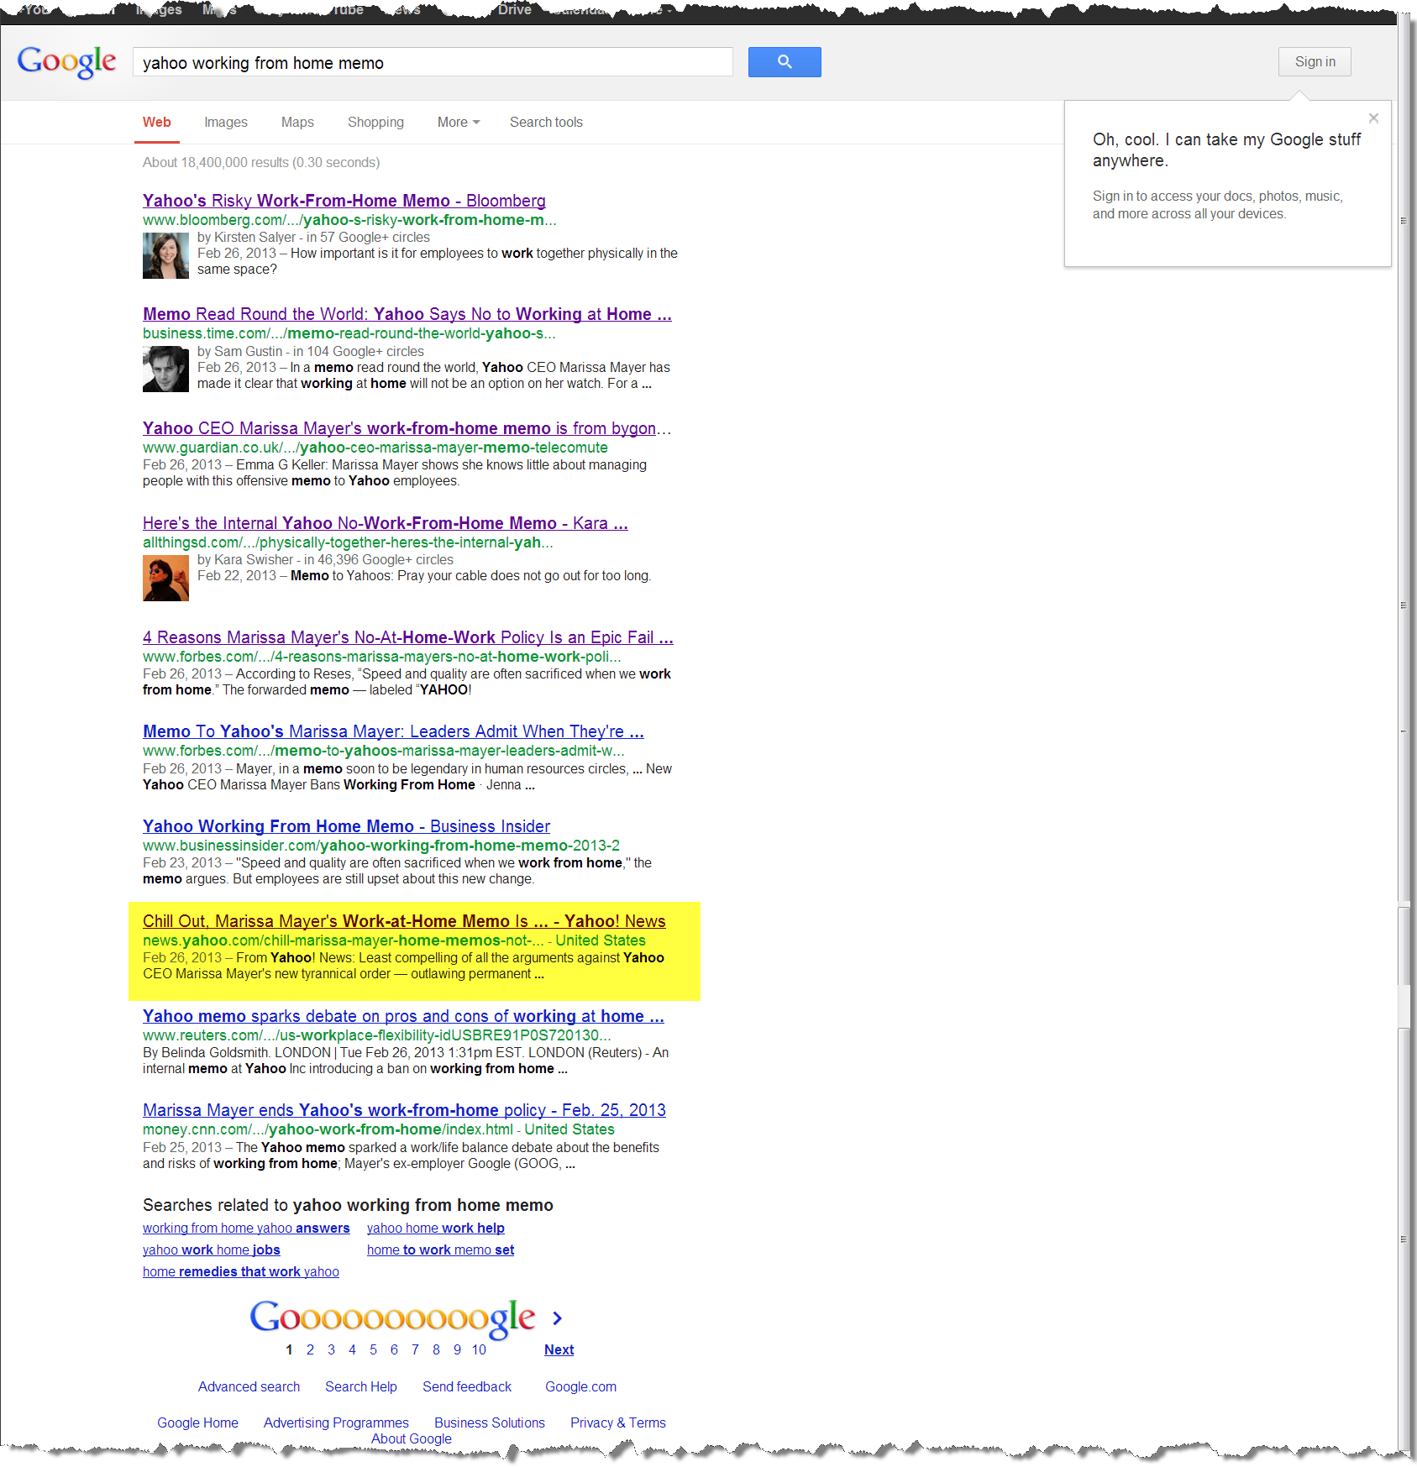Expand the More dropdown menu

pos(459,122)
